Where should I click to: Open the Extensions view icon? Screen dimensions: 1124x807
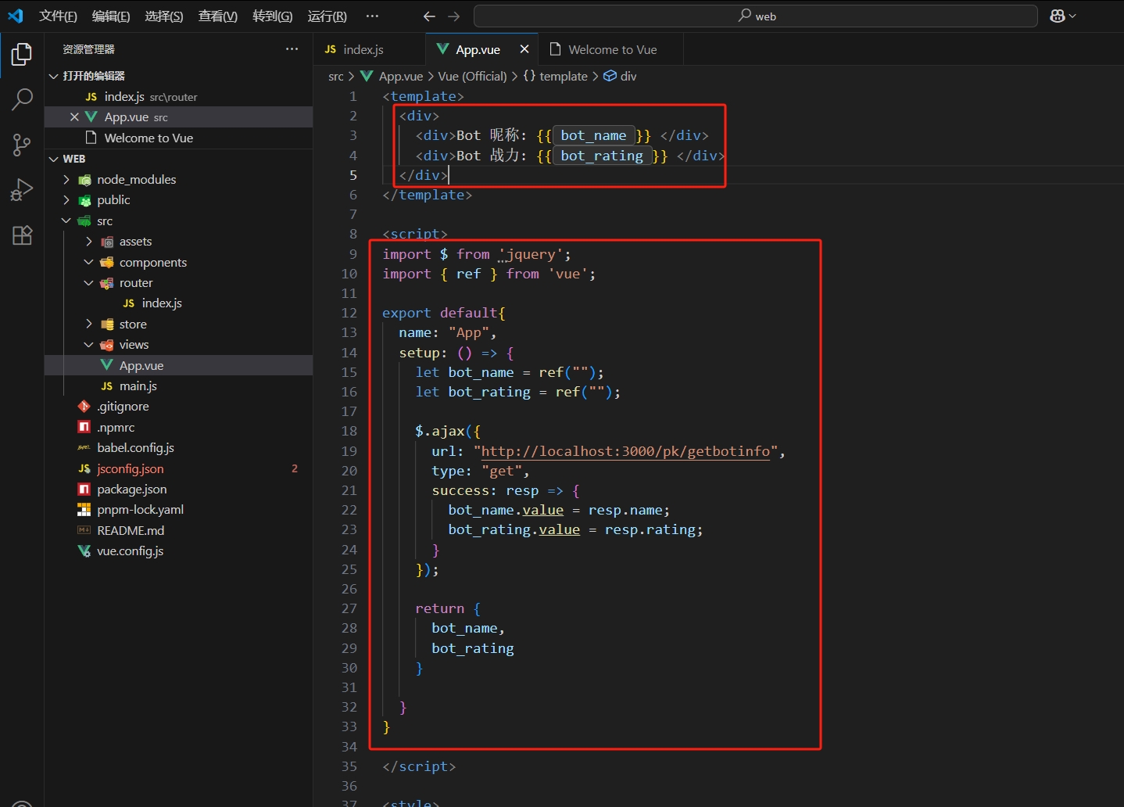click(22, 235)
